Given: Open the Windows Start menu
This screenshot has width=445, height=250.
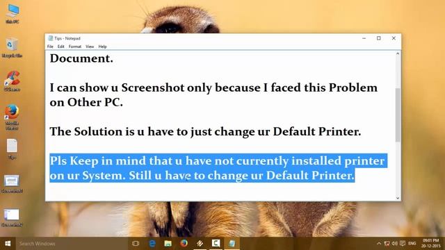Looking at the screenshot, I should (8, 244).
